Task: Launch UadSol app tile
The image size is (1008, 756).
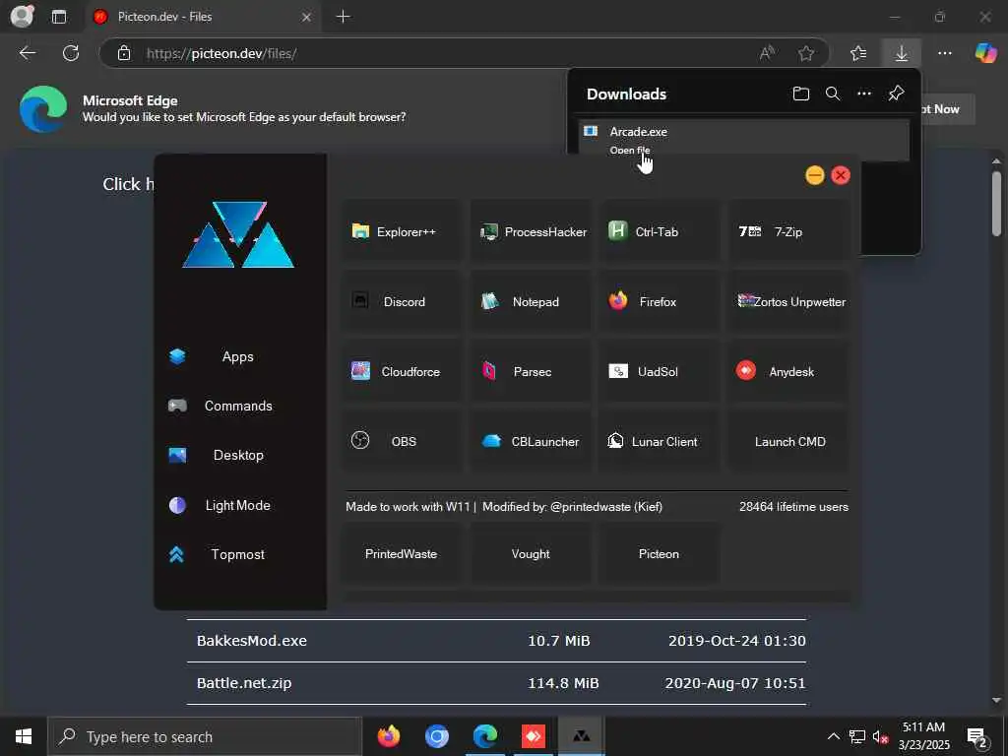Action: click(659, 371)
